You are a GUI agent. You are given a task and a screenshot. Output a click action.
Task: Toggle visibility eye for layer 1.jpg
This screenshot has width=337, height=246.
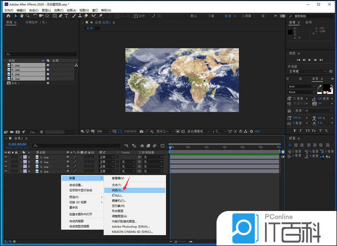pyautogui.click(x=6, y=157)
